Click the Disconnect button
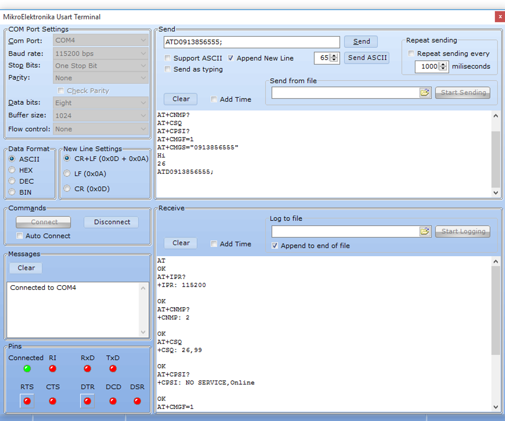 112,222
